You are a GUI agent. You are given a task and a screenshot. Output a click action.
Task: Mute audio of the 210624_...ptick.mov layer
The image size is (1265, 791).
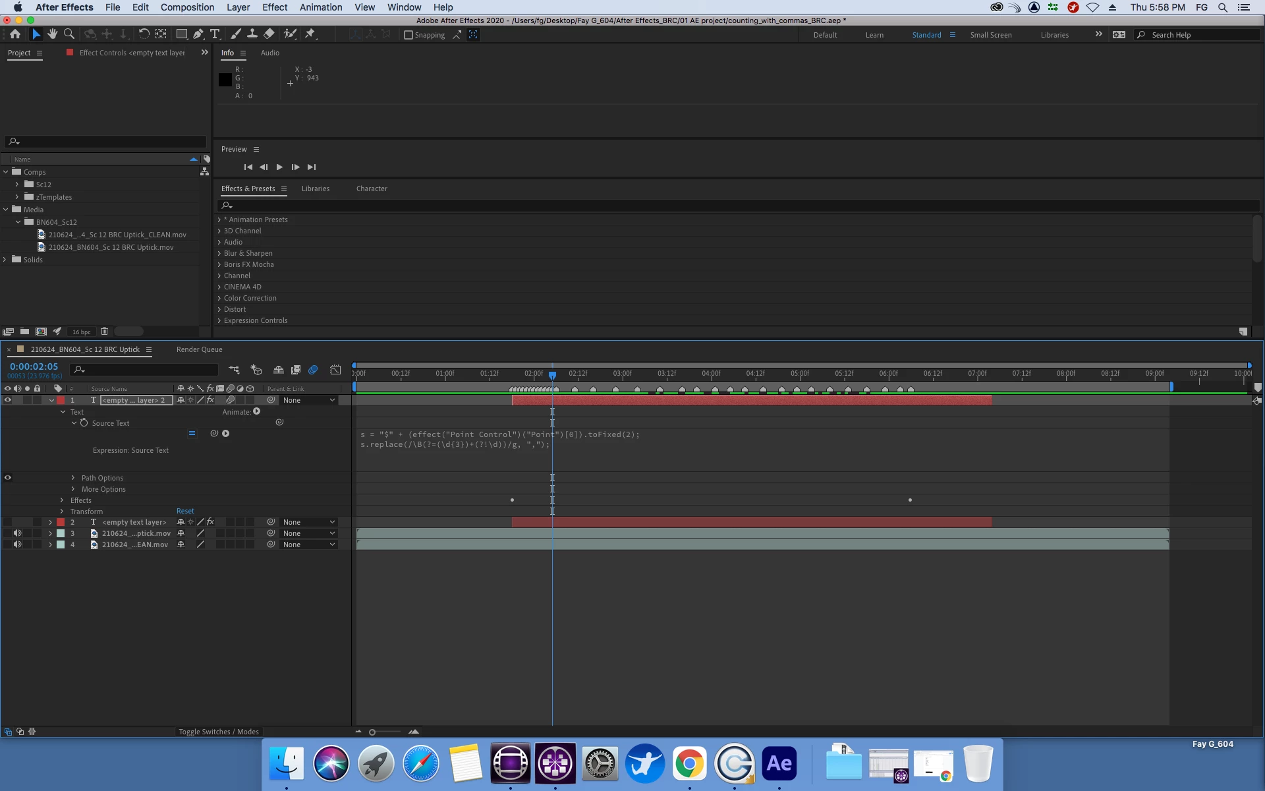pos(18,533)
